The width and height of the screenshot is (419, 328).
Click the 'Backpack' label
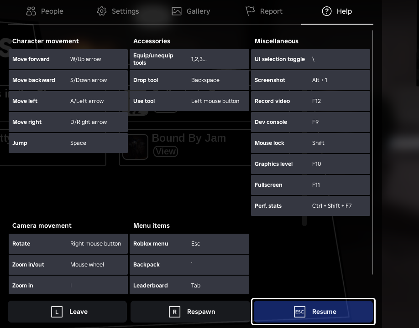pyautogui.click(x=146, y=265)
